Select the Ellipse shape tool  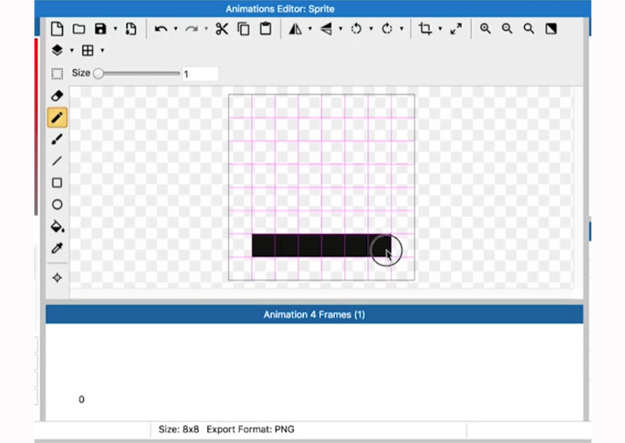pos(57,205)
